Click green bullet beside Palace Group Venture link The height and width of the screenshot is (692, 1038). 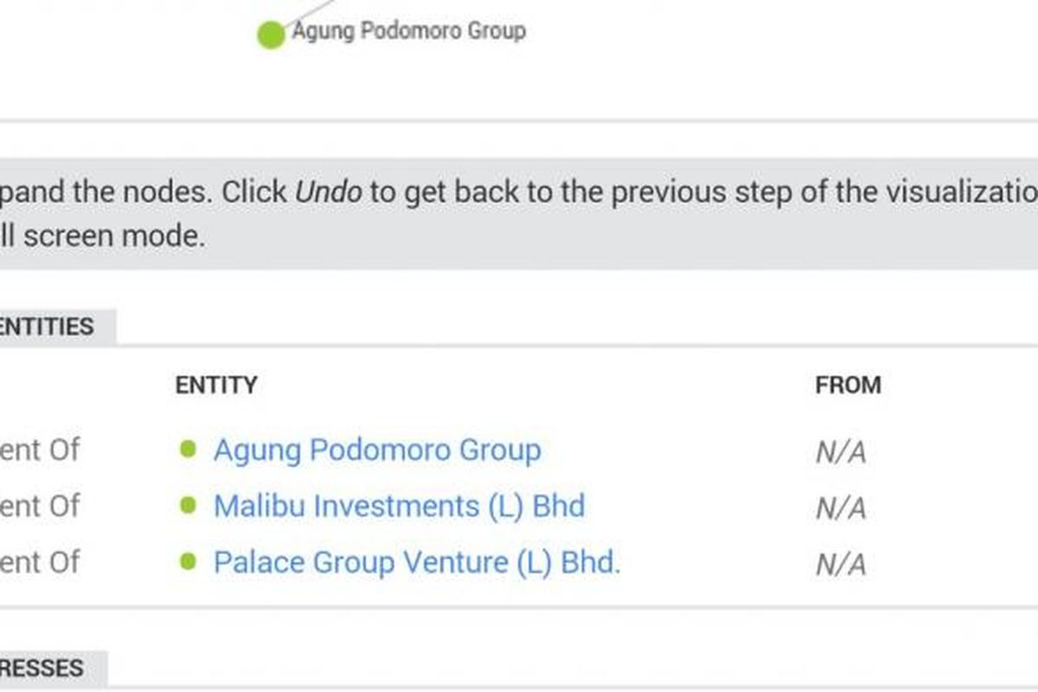(x=188, y=562)
